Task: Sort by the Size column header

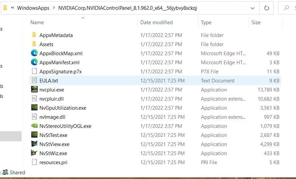Action: click(x=256, y=23)
